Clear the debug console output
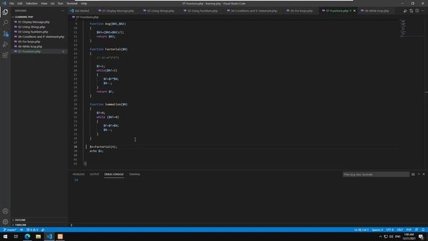The height and width of the screenshot is (241, 428). coord(413,174)
